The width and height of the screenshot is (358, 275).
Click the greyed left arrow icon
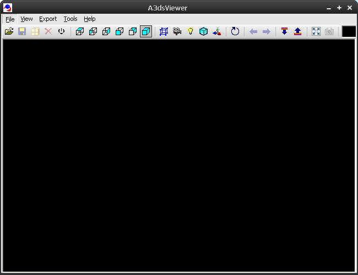pyautogui.click(x=253, y=31)
